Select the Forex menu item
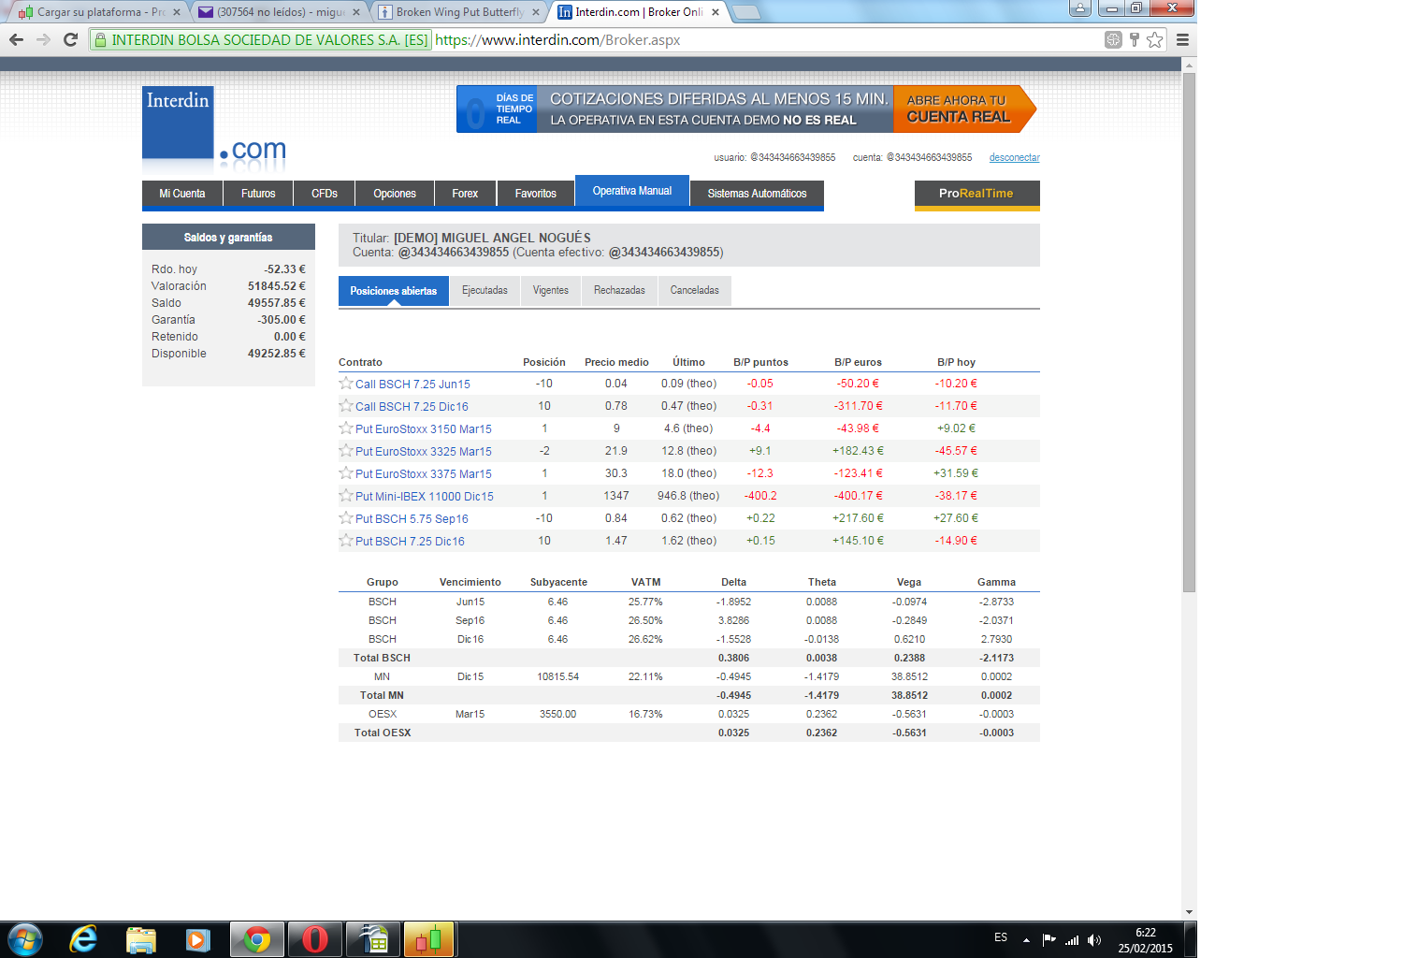Image resolution: width=1403 pixels, height=958 pixels. tap(465, 194)
